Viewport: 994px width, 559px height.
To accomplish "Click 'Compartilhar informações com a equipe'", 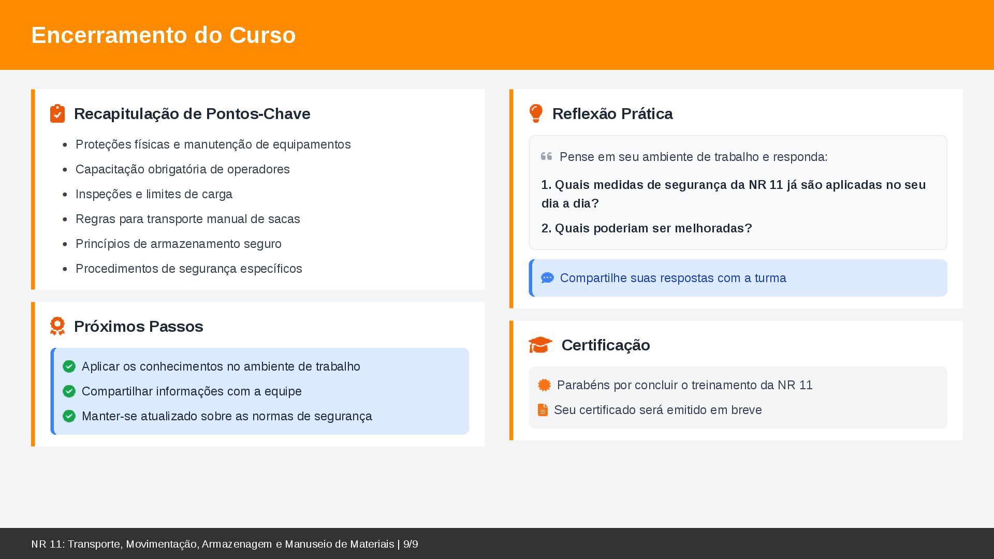I will coord(192,391).
